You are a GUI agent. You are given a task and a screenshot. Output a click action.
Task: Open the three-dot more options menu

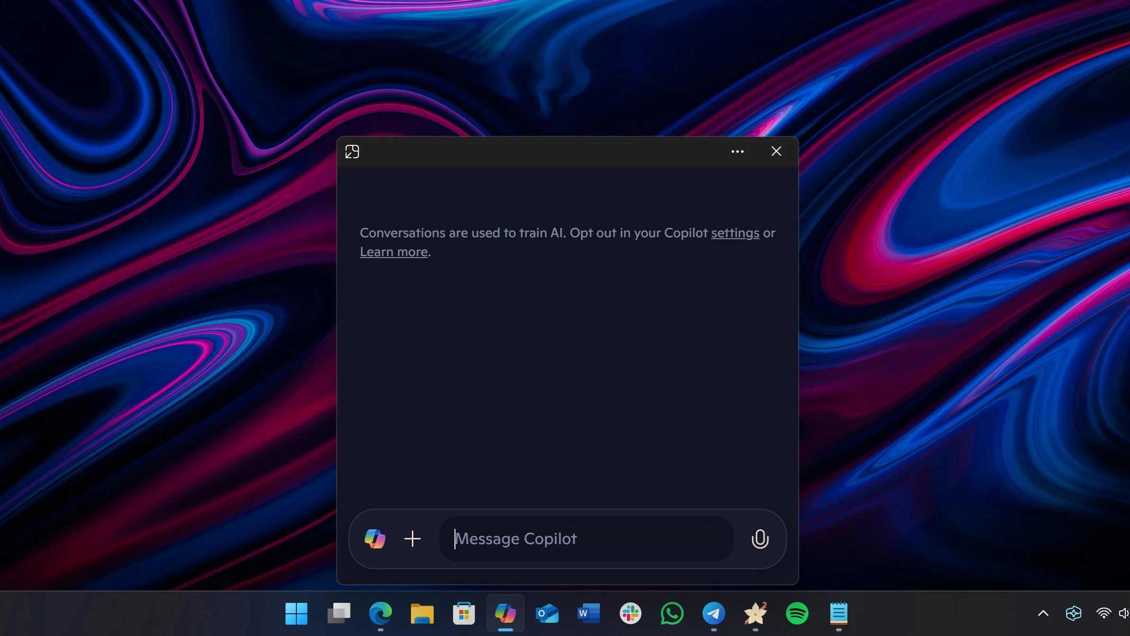pos(737,152)
